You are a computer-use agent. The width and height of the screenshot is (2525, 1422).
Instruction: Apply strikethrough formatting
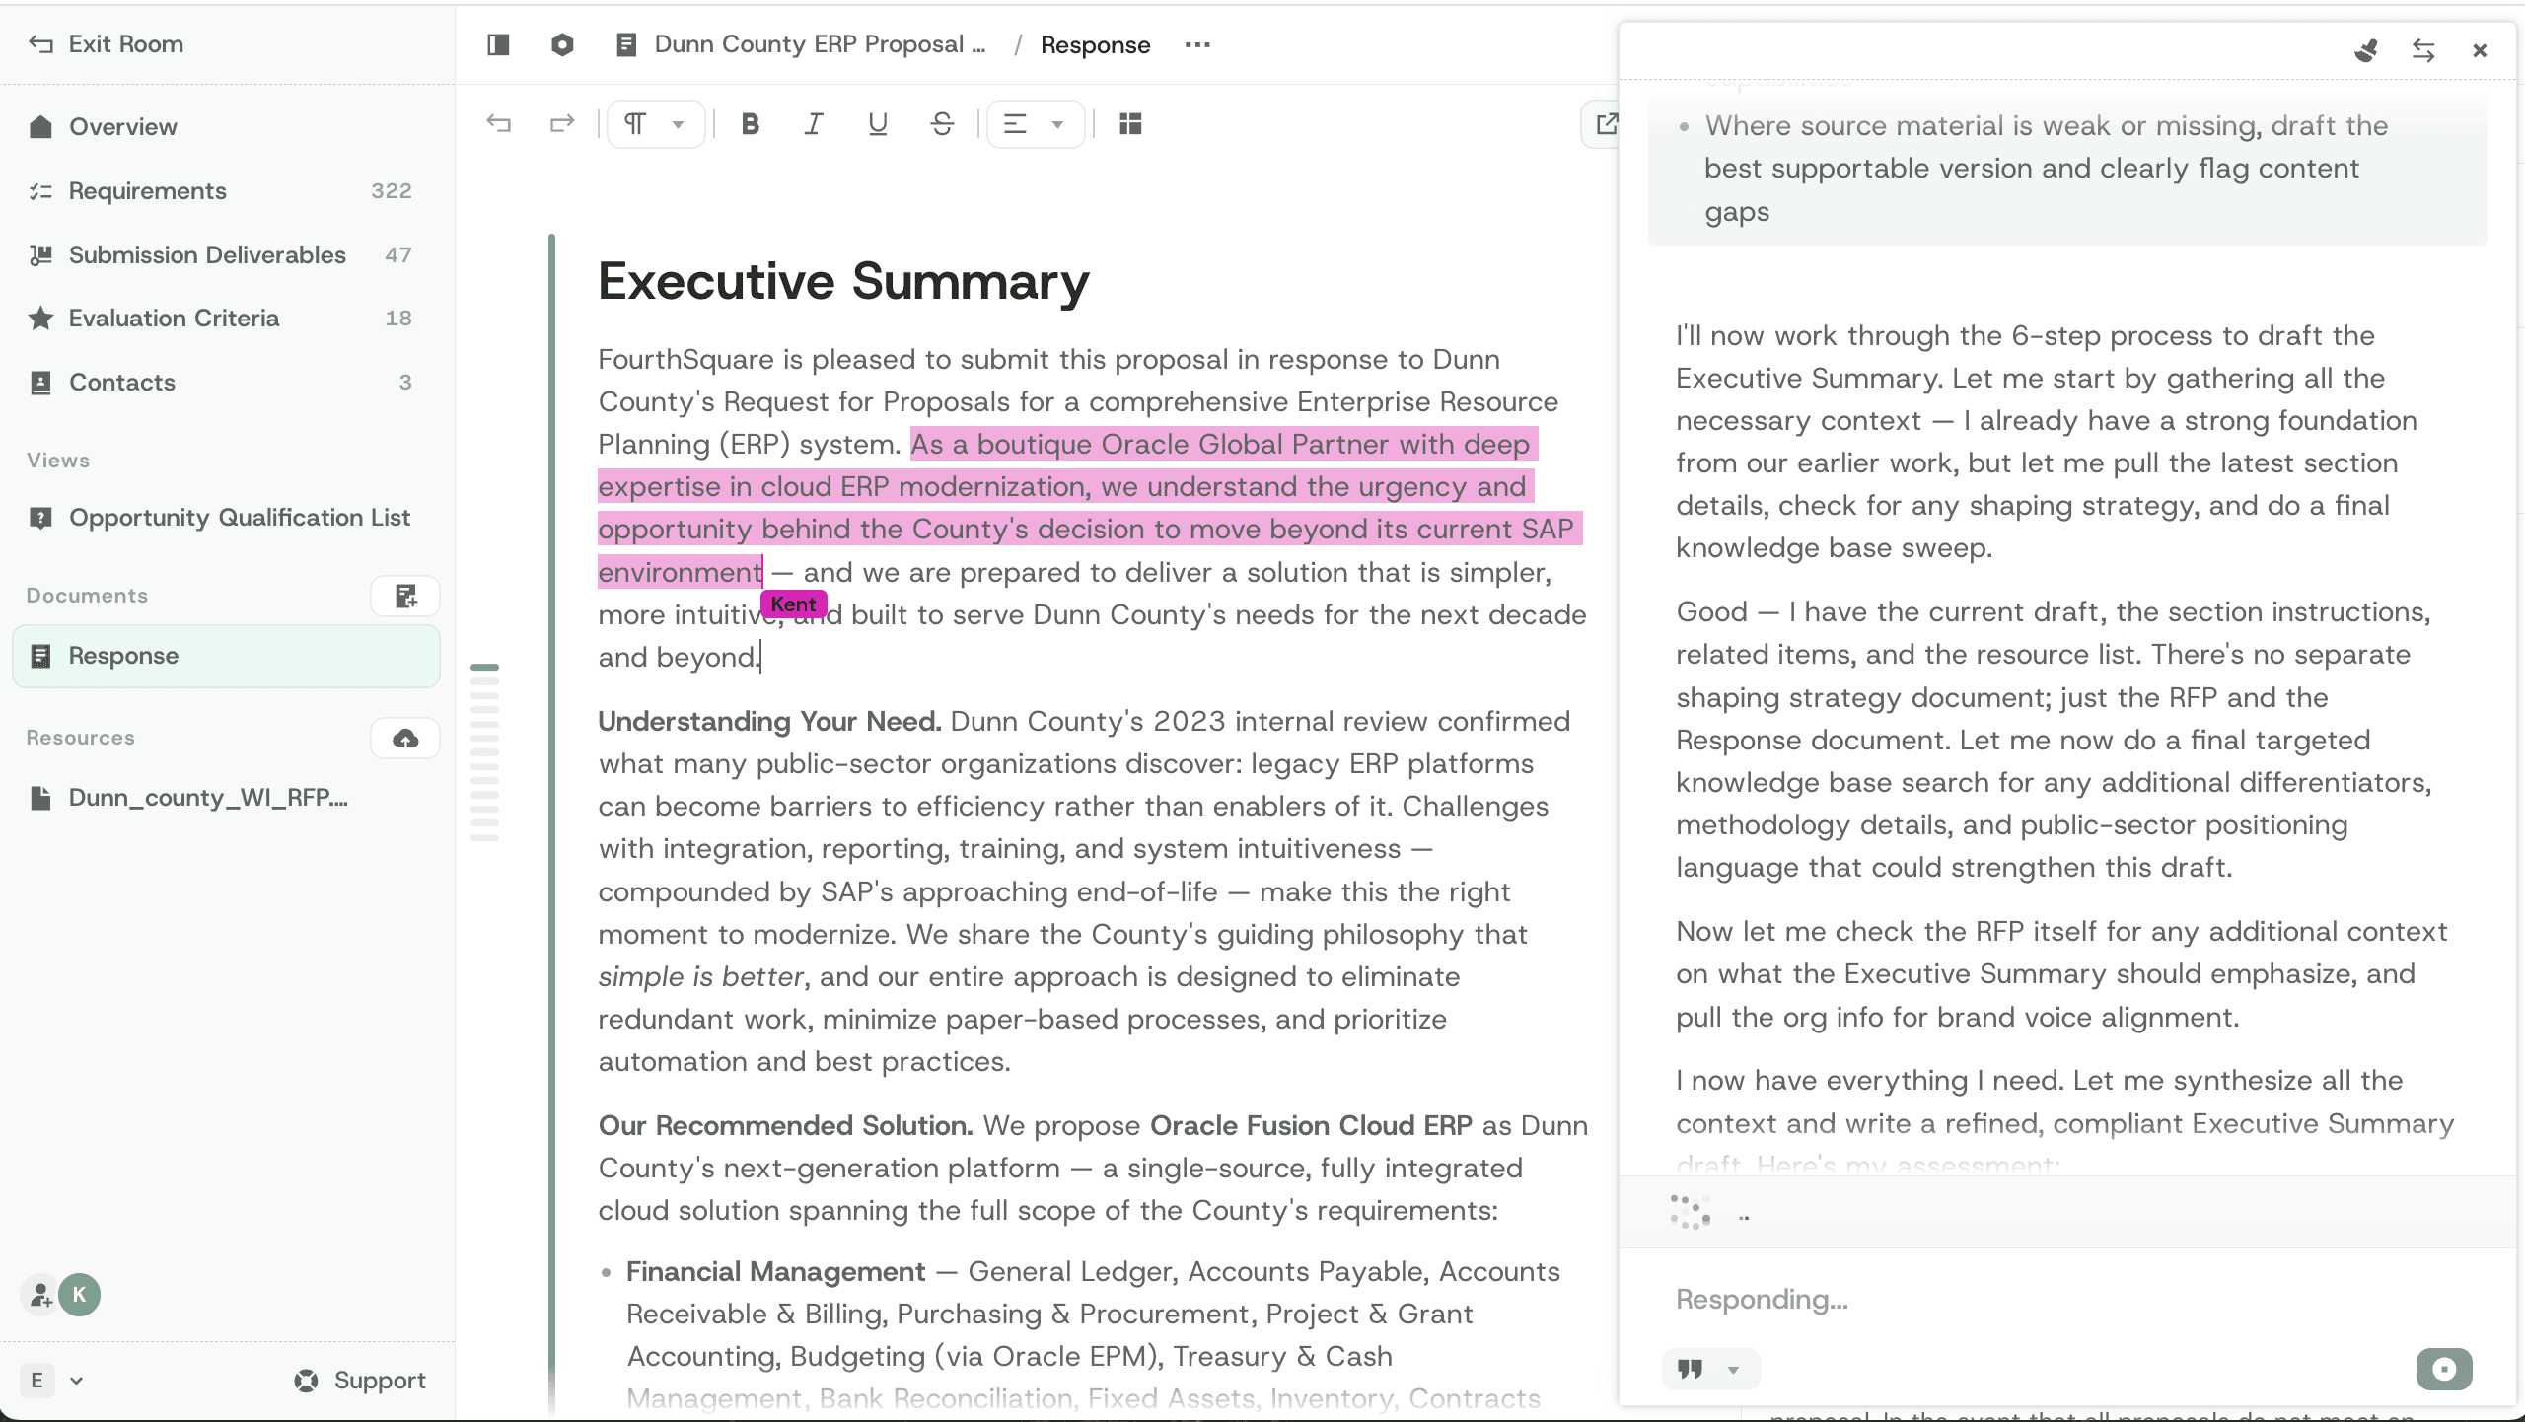pos(942,123)
